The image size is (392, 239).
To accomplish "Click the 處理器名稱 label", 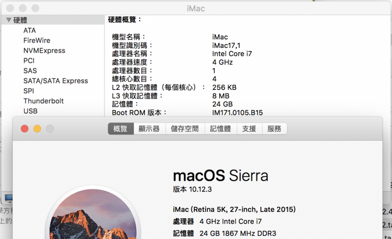I will pyautogui.click(x=132, y=54).
